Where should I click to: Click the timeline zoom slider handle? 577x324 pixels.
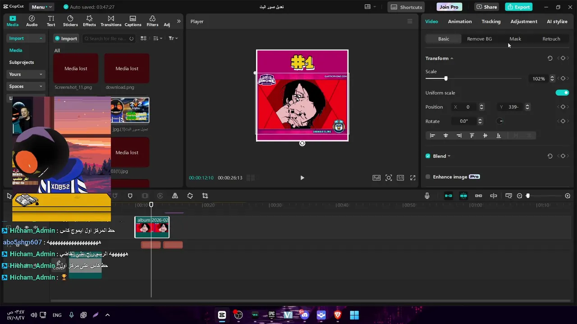(528, 196)
